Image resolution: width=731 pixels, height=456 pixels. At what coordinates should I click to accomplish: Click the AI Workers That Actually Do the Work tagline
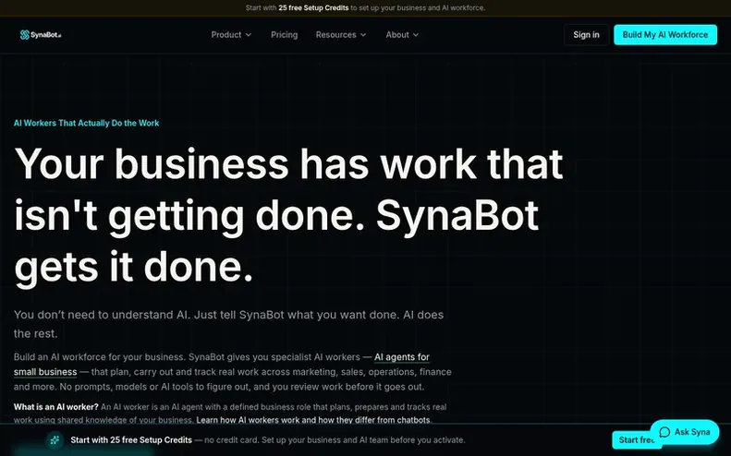point(86,123)
